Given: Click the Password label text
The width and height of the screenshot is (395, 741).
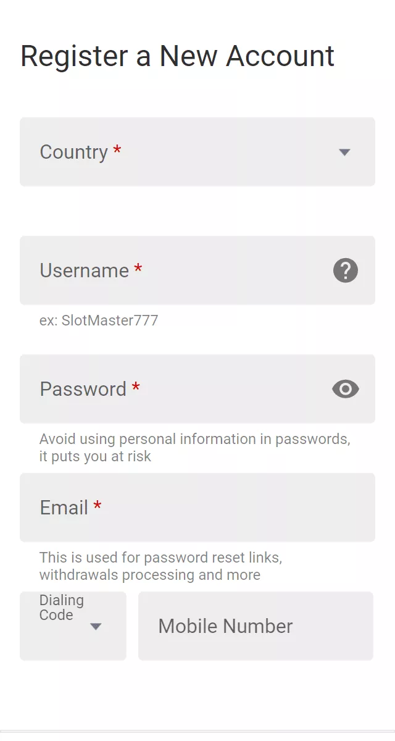Looking at the screenshot, I should (x=83, y=389).
